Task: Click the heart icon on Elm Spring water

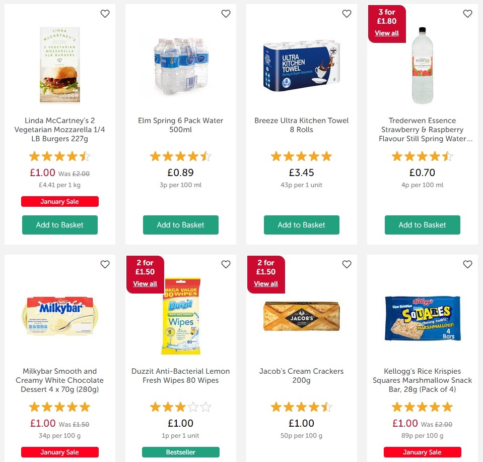Action: click(226, 14)
